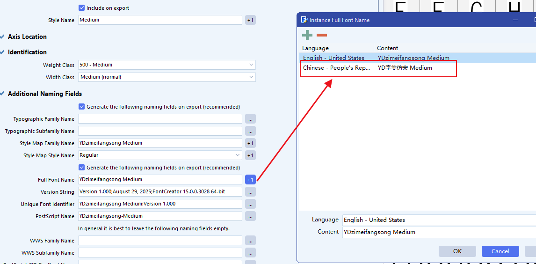Screen dimensions: 536x264
Task: Toggle Include on export checkbox
Action: click(82, 8)
